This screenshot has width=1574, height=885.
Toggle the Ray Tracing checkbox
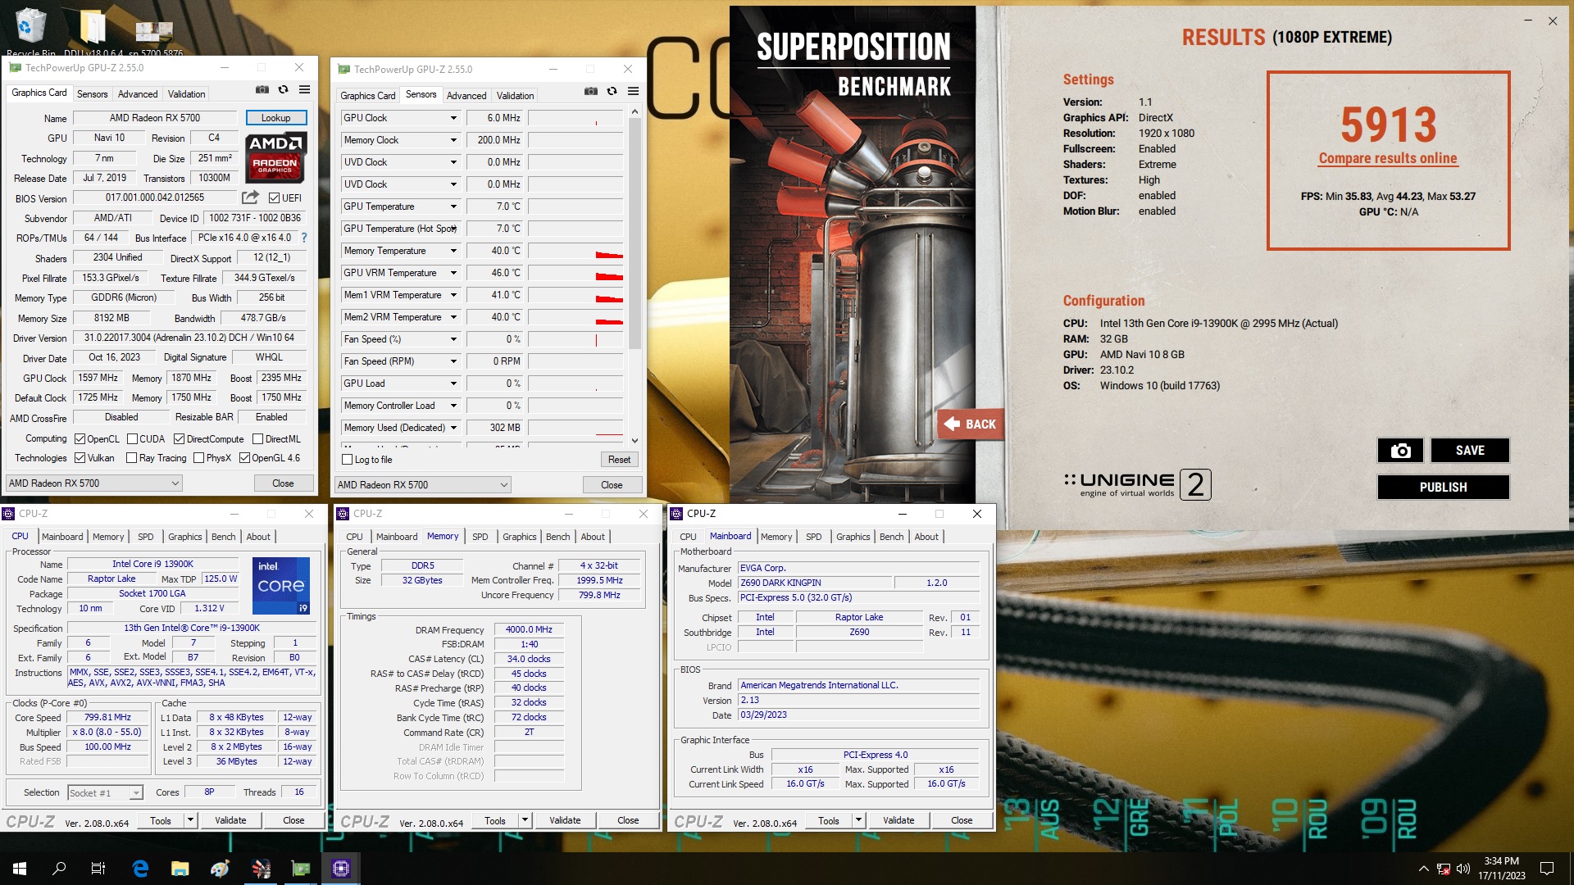click(131, 458)
